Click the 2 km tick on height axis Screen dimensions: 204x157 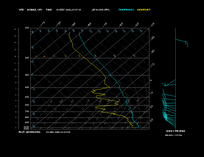(x=16, y=117)
